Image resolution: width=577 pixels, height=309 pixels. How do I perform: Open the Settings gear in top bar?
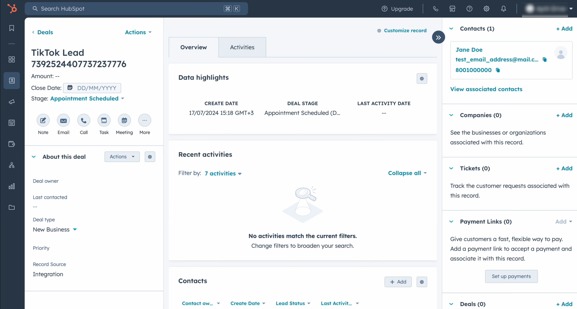[487, 9]
